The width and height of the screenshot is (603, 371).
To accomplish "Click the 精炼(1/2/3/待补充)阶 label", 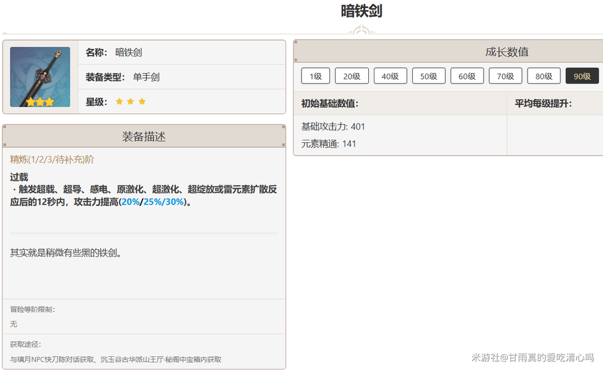I will coord(52,160).
